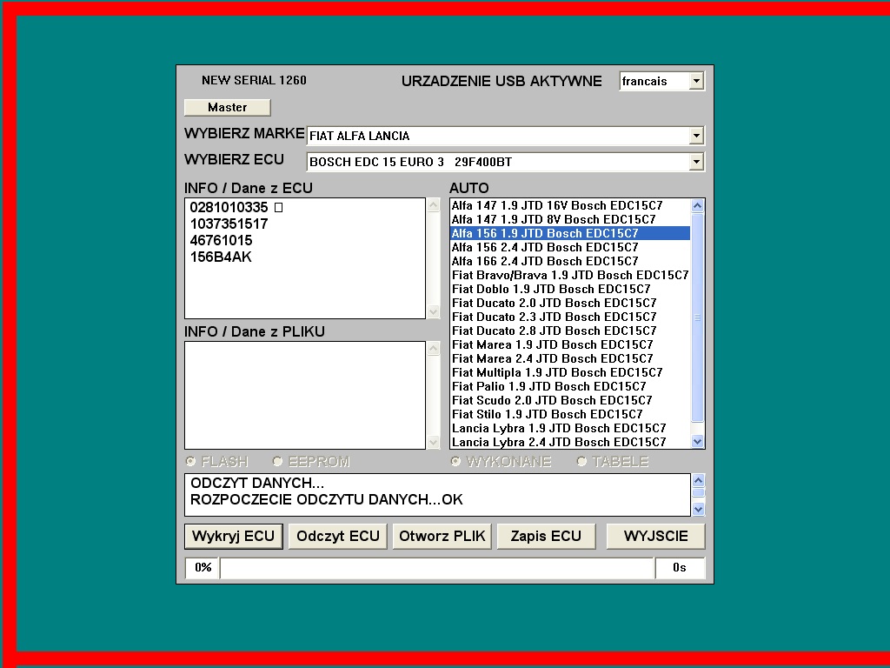The height and width of the screenshot is (668, 890).
Task: Expand the WYBIERZ MARKE dropdown
Action: point(696,136)
